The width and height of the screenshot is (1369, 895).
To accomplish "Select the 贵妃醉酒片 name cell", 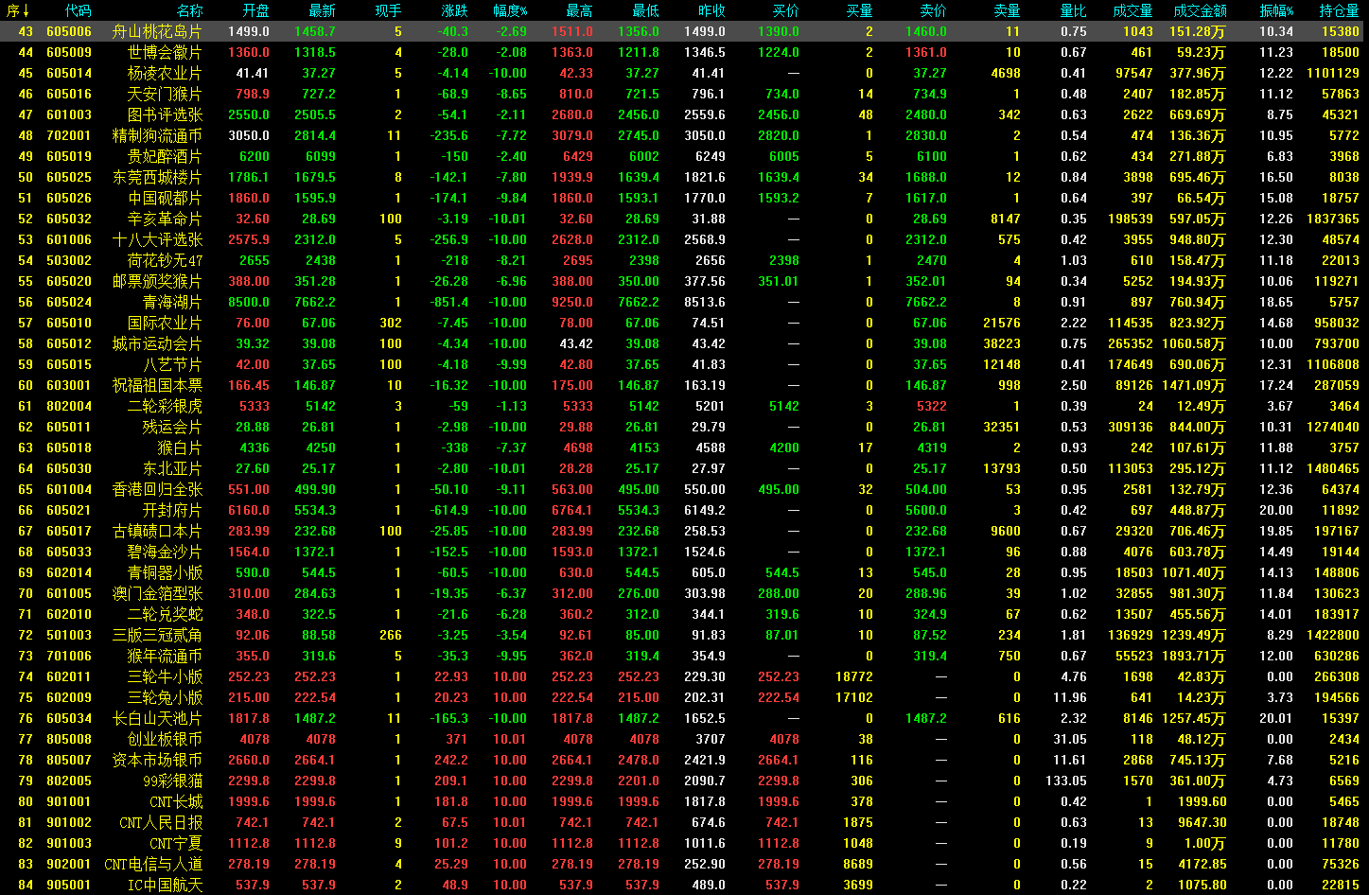I will pos(165,156).
